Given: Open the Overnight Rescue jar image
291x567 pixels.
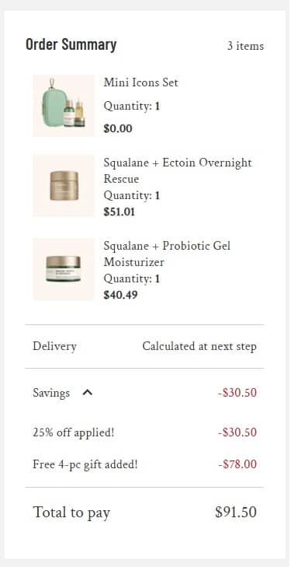Looking at the screenshot, I should tap(64, 186).
